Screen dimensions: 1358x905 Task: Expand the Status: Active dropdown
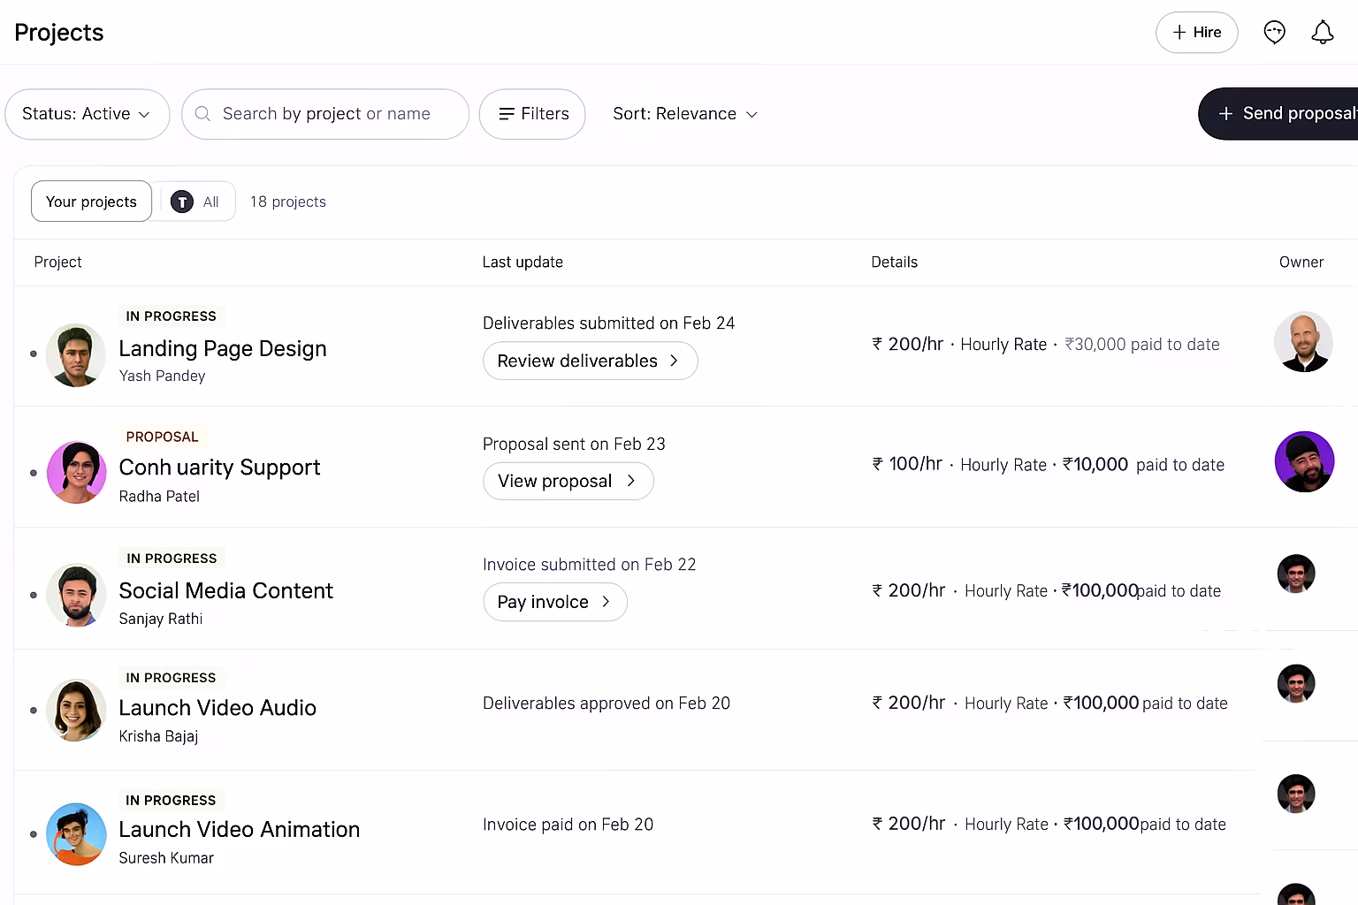[x=87, y=114]
